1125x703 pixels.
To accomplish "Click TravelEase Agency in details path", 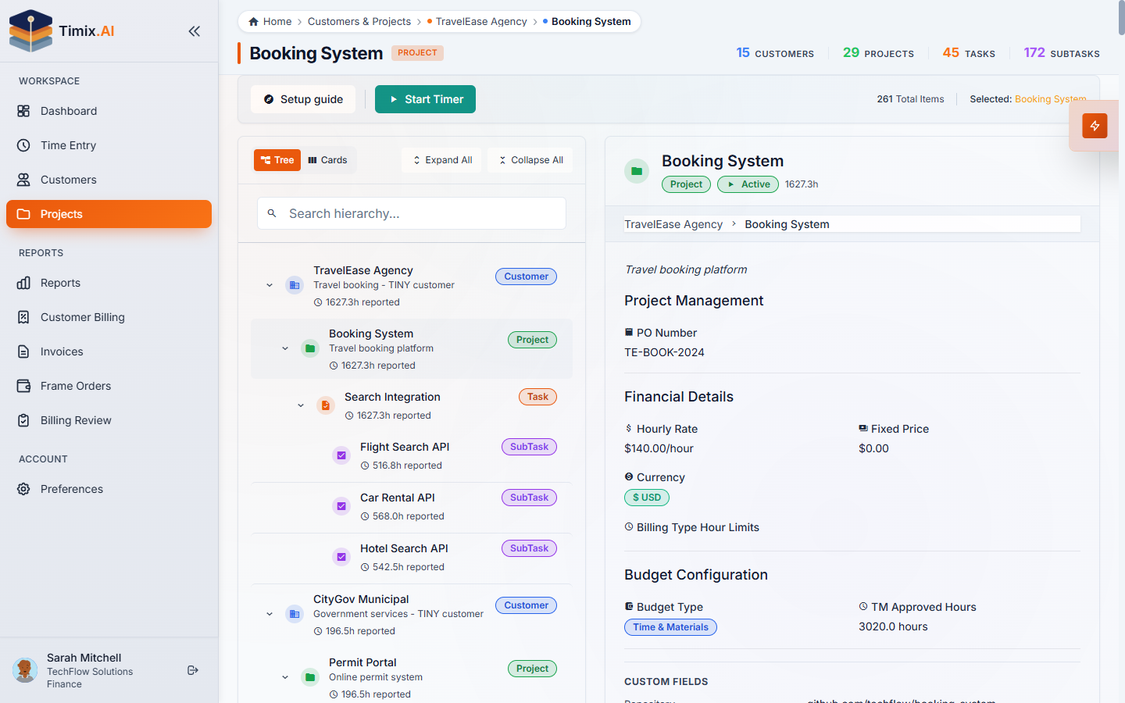I will click(673, 224).
